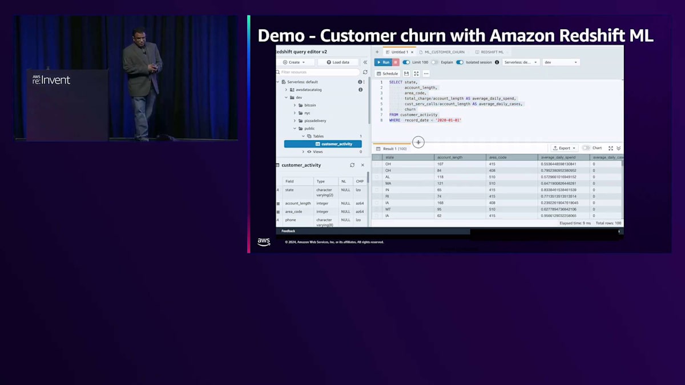The width and height of the screenshot is (685, 385).
Task: Close the customer_activity details panel
Action: (x=362, y=165)
